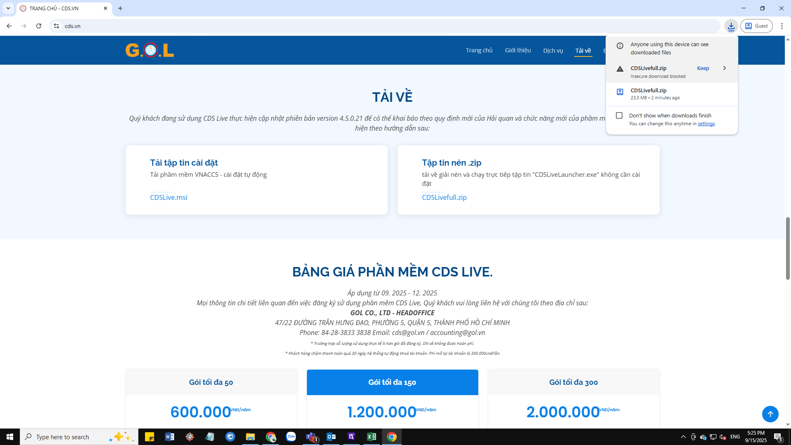Screen dimensions: 791x445
Task: Reload the cds.vn page
Action: 39,26
